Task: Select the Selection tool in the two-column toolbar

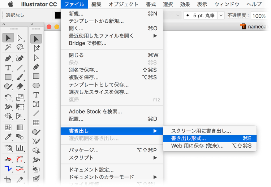Action: 8,38
